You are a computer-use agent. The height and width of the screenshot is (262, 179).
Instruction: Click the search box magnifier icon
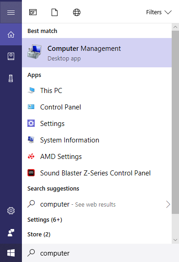(x=31, y=253)
